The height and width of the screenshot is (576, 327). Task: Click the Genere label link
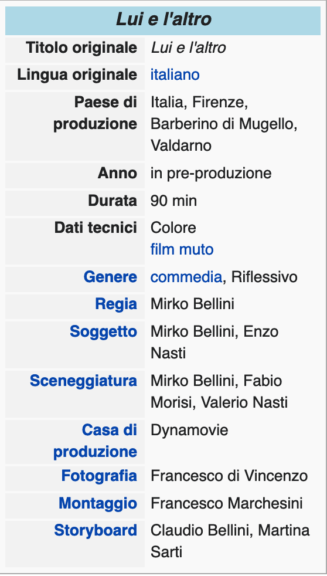tap(110, 277)
